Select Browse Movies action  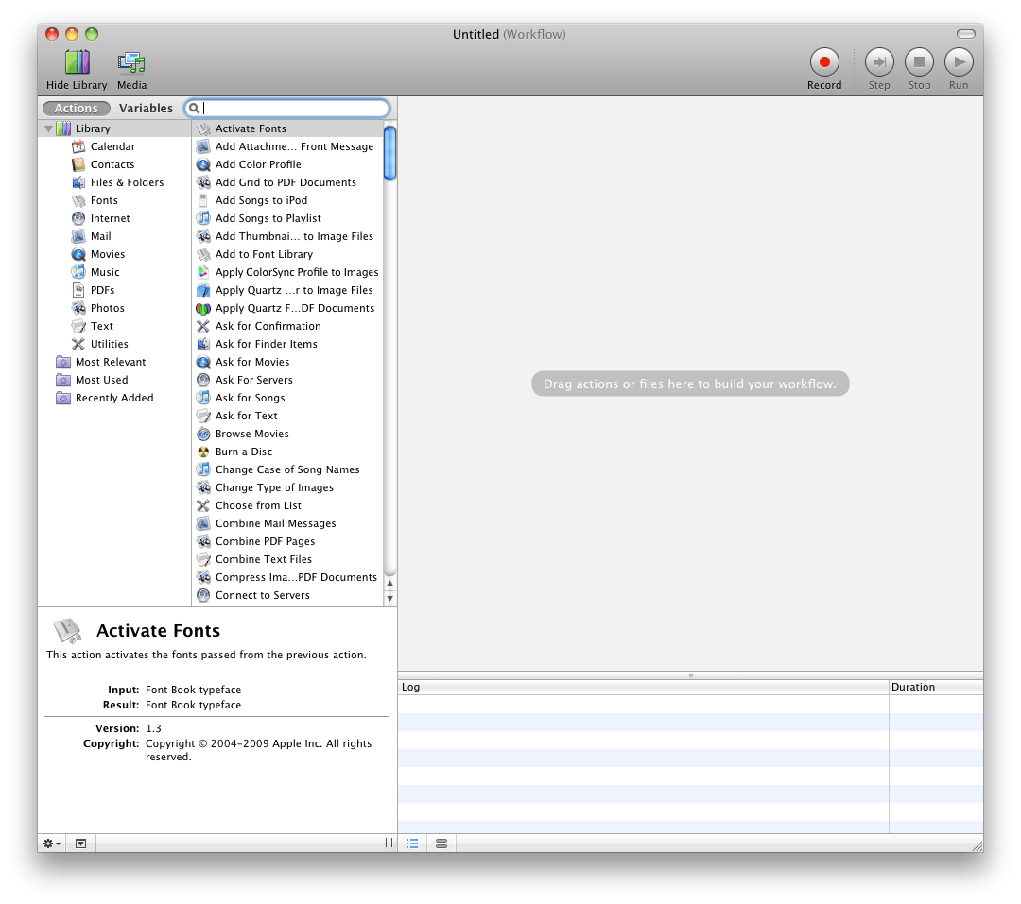[287, 434]
